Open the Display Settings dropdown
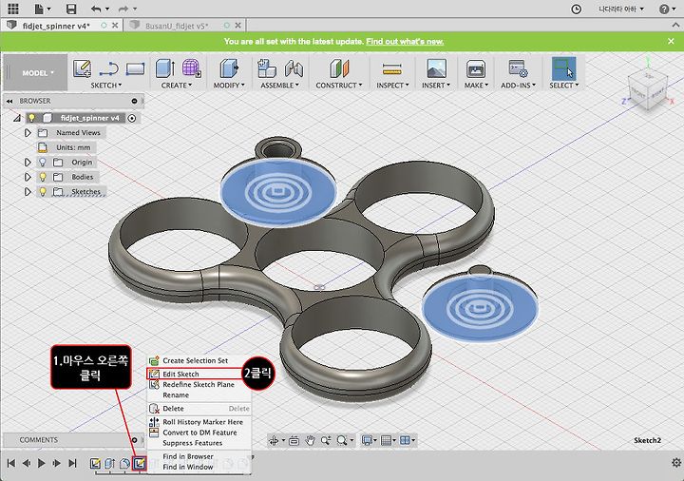Image resolution: width=684 pixels, height=481 pixels. [369, 441]
